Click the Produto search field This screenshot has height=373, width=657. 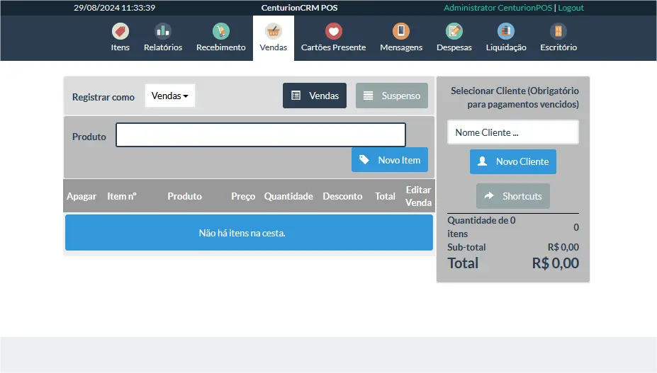click(x=261, y=135)
